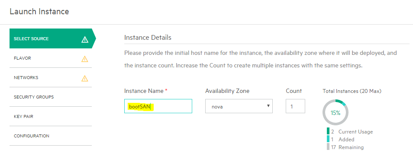Select the Key Pair step
The width and height of the screenshot is (413, 156).
point(51,117)
